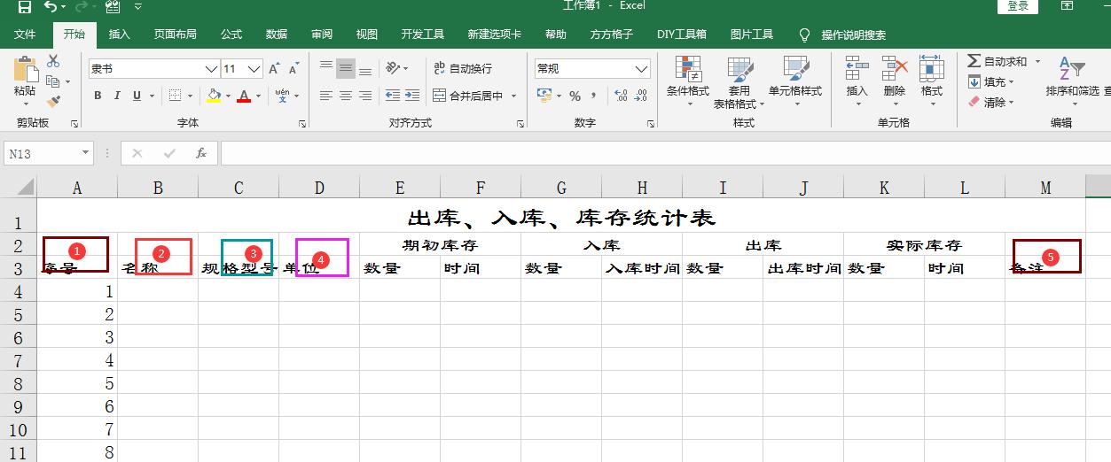Decrease decimal places

pos(642,96)
